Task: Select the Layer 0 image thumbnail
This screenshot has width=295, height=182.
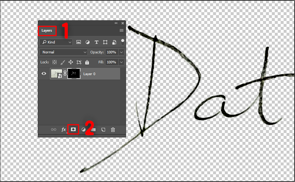Action: [x=56, y=73]
